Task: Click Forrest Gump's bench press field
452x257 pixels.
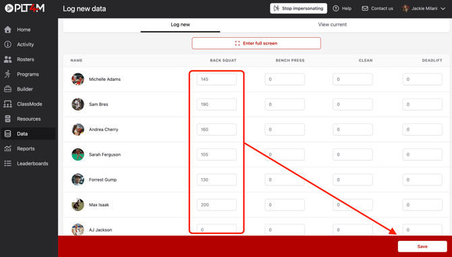Action: 285,179
